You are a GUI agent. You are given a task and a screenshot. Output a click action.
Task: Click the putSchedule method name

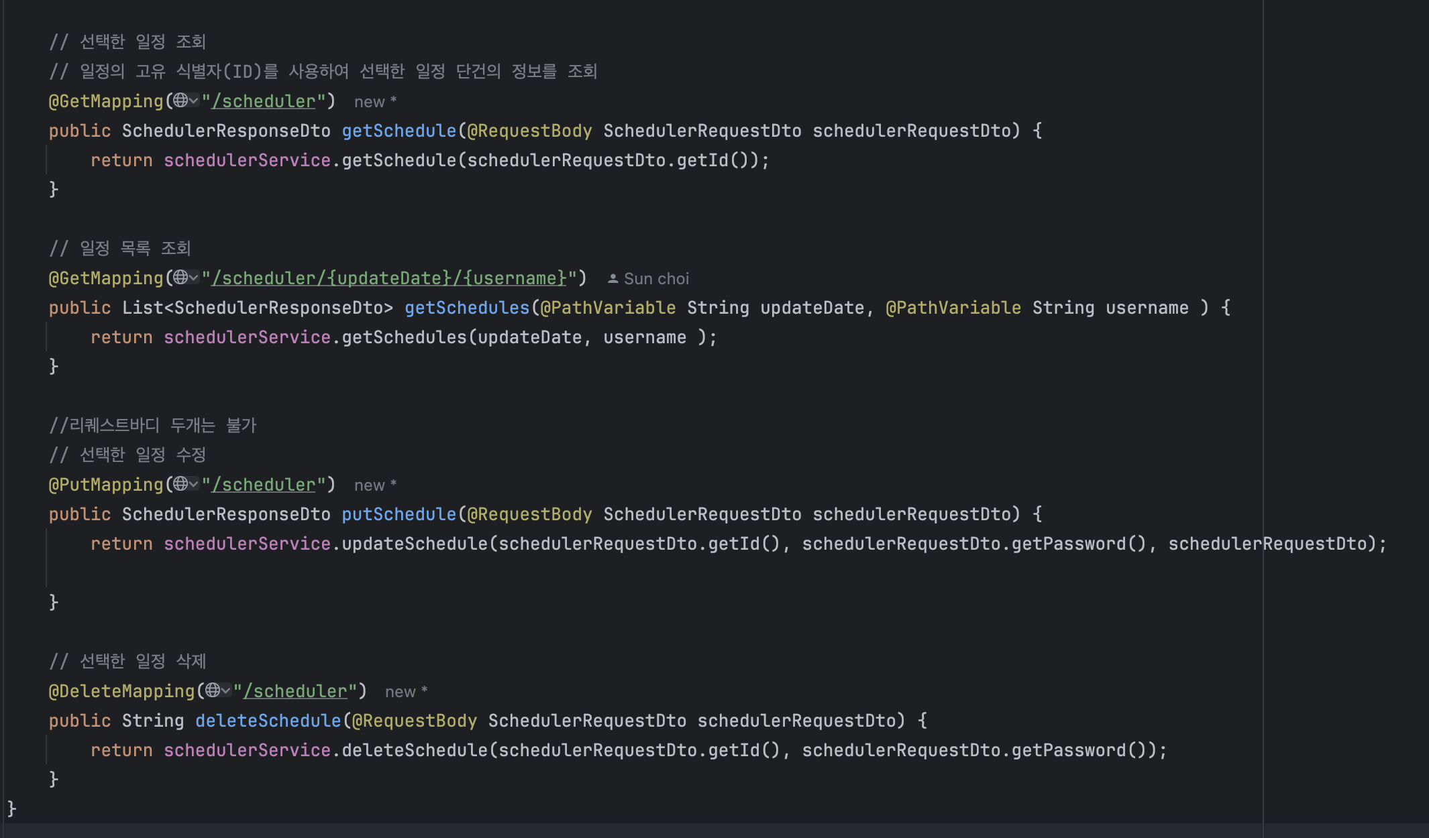[399, 514]
